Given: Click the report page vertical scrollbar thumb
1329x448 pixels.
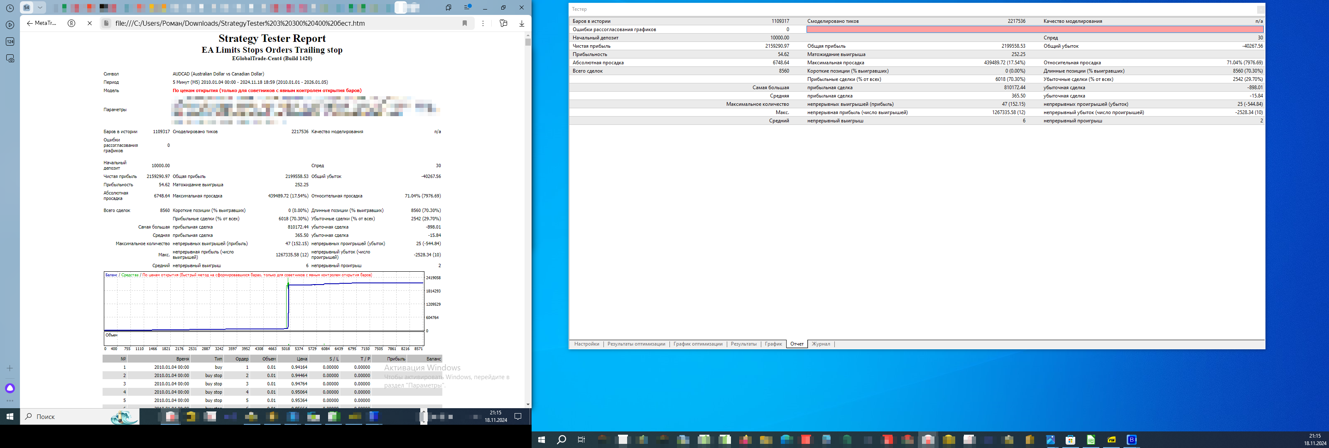Looking at the screenshot, I should tap(528, 42).
